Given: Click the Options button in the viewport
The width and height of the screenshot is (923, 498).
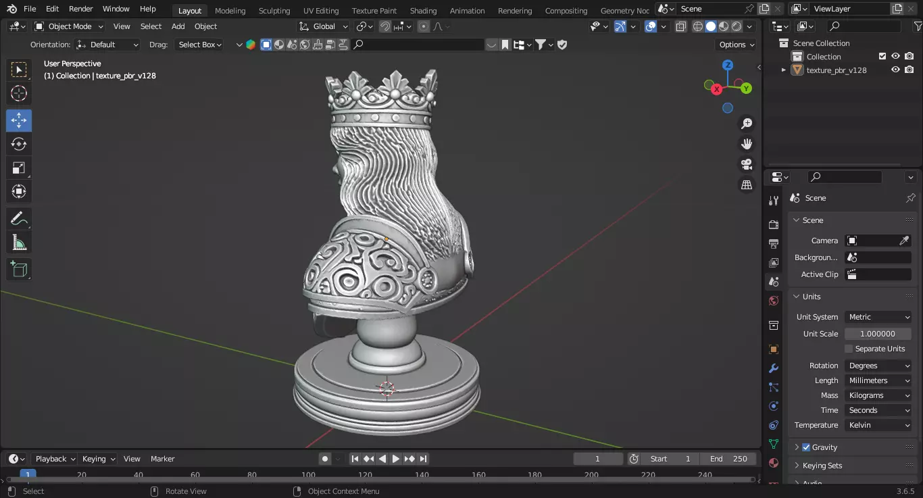Looking at the screenshot, I should pyautogui.click(x=737, y=45).
